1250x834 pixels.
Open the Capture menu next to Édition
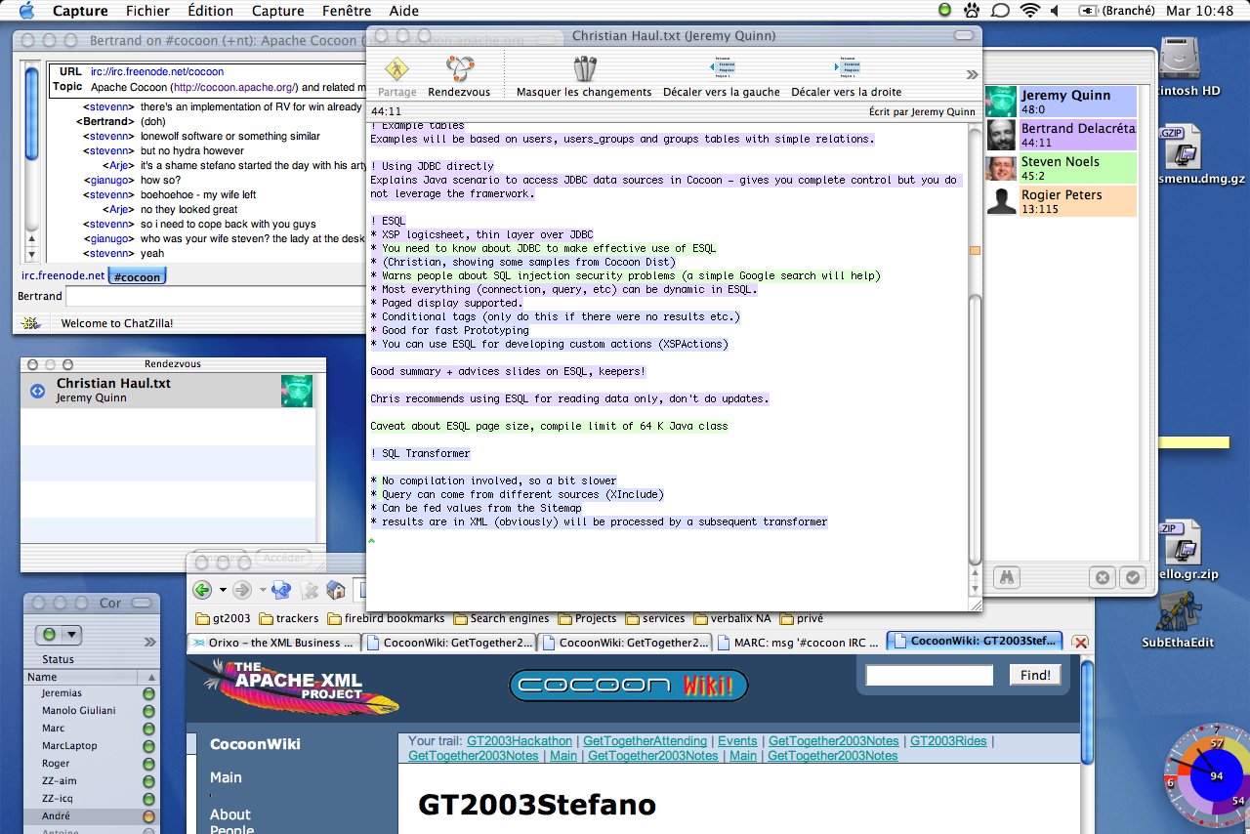pos(277,11)
